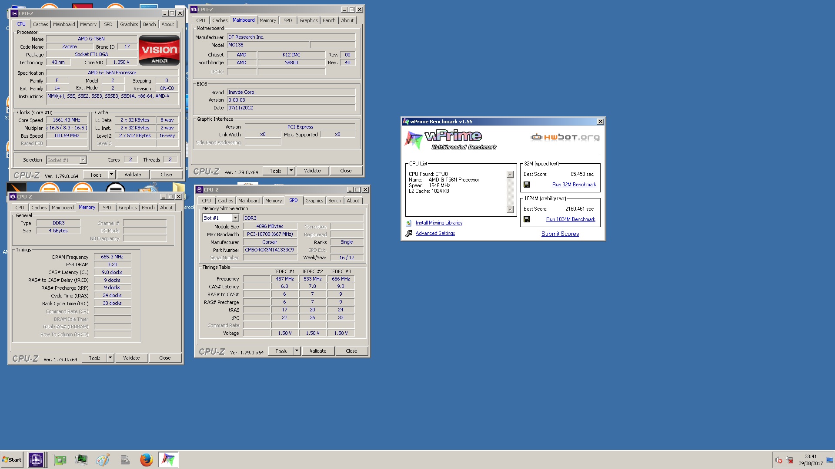Expand Tools dropdown arrow in CPU tab window
Viewport: 835px width, 469px height.
coord(111,175)
